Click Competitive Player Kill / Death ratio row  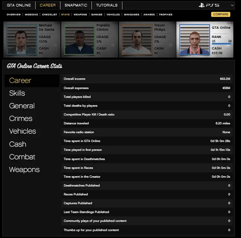pyautogui.click(x=147, y=115)
